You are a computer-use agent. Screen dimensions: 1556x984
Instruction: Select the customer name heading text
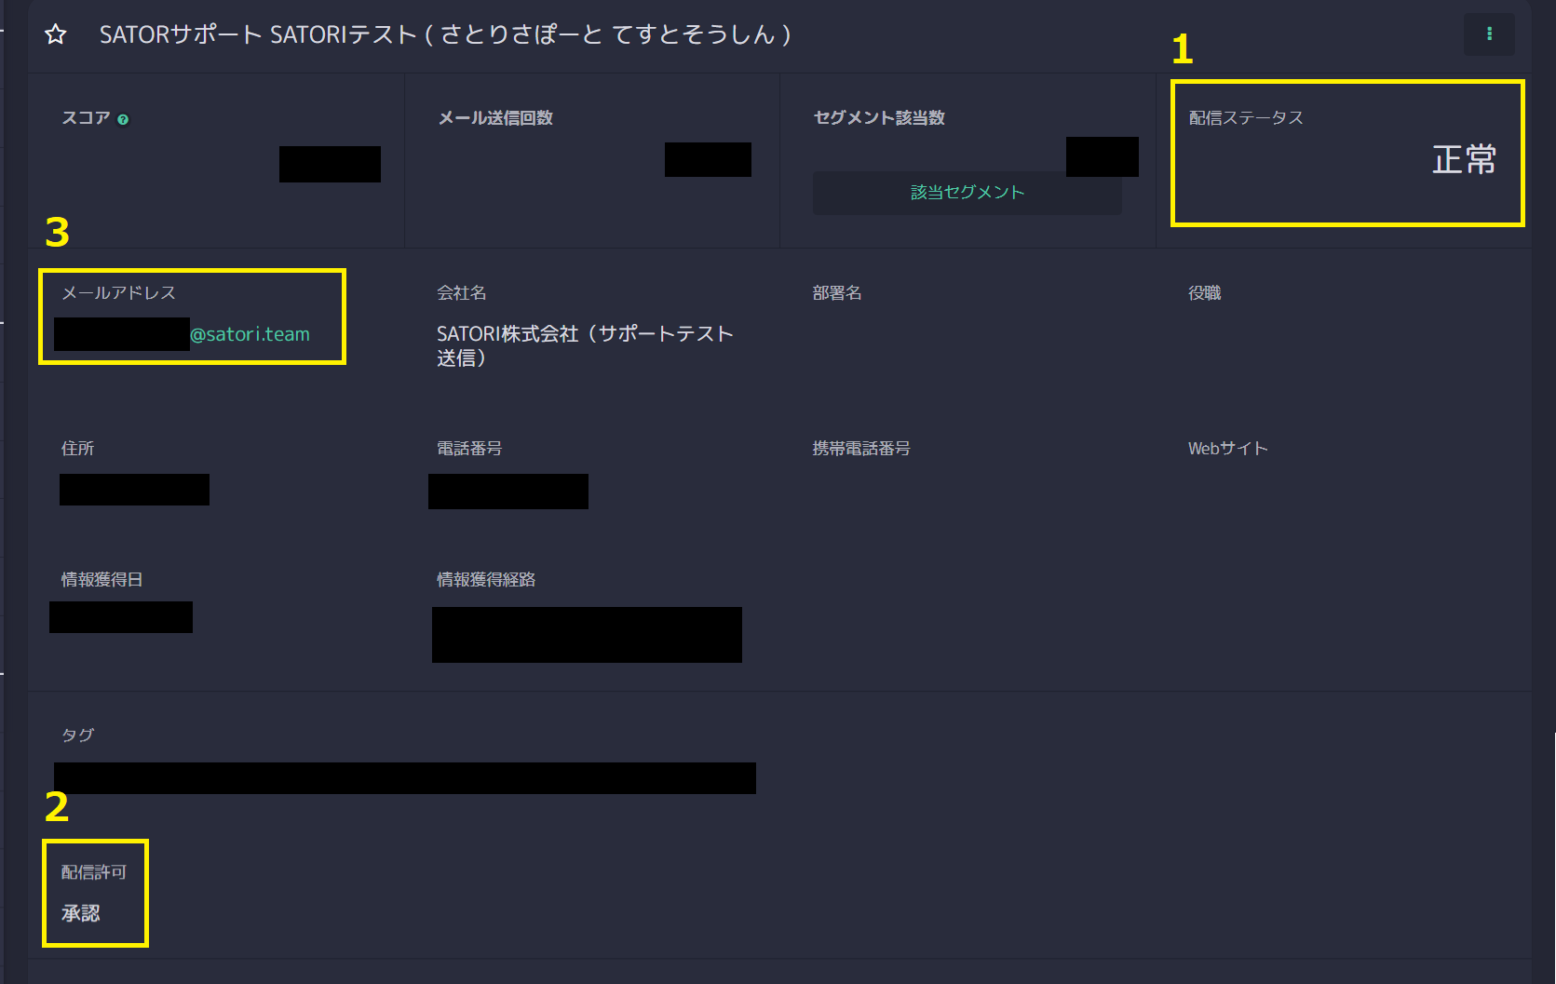point(445,34)
